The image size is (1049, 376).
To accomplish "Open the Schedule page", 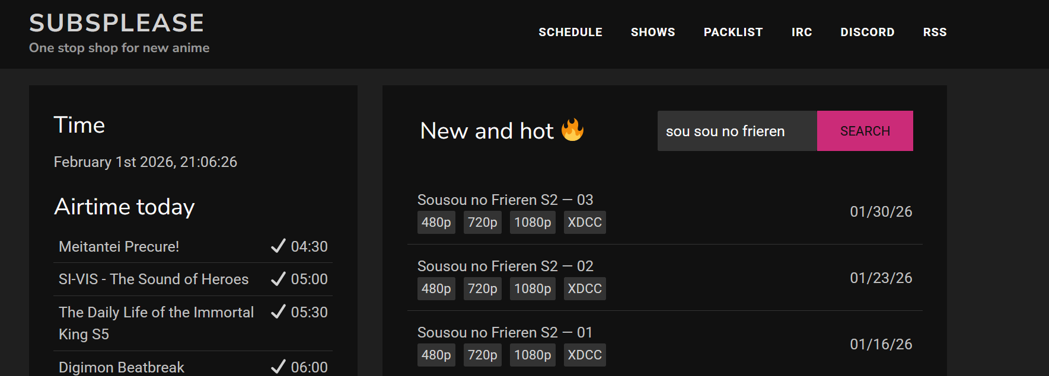I will point(570,32).
